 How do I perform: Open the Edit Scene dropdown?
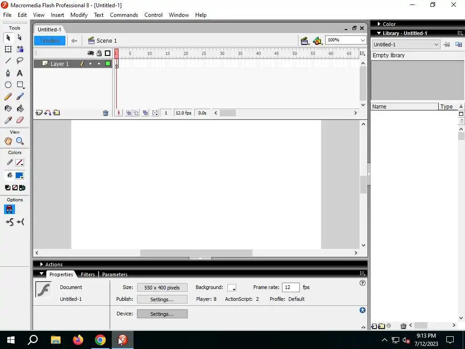[x=305, y=40]
